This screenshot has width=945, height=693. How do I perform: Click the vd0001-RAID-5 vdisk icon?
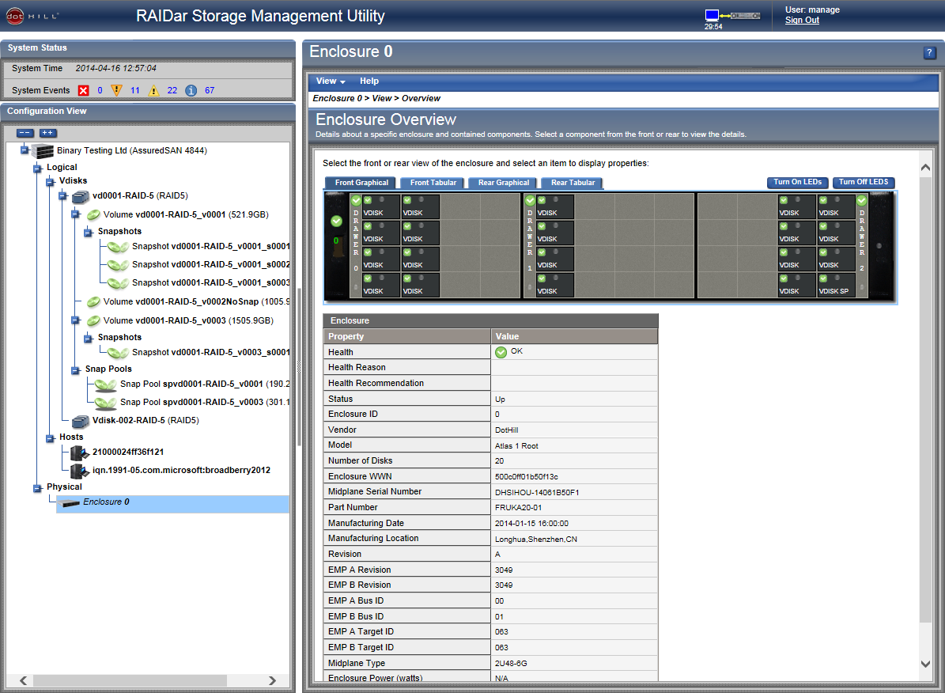pos(80,196)
